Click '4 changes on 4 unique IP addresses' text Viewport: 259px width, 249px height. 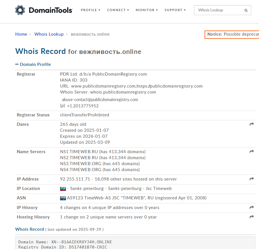click(110, 208)
